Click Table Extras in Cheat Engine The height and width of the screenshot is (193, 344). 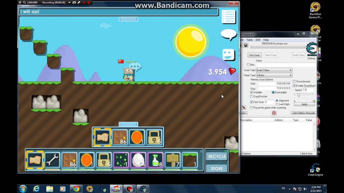[306, 154]
